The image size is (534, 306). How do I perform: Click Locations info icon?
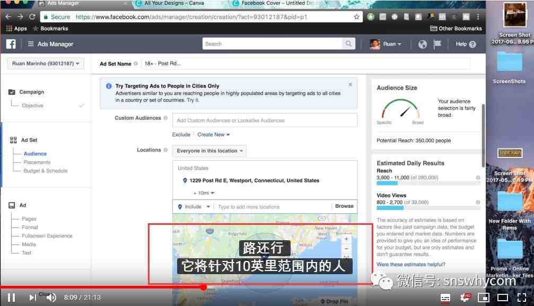tap(165, 150)
